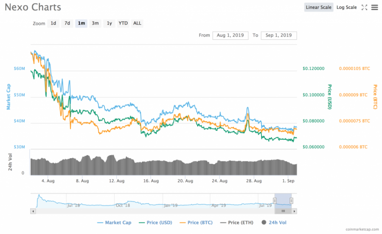382x234 pixels.
Task: Toggle Price (BTC) legend item
Action: 196,222
